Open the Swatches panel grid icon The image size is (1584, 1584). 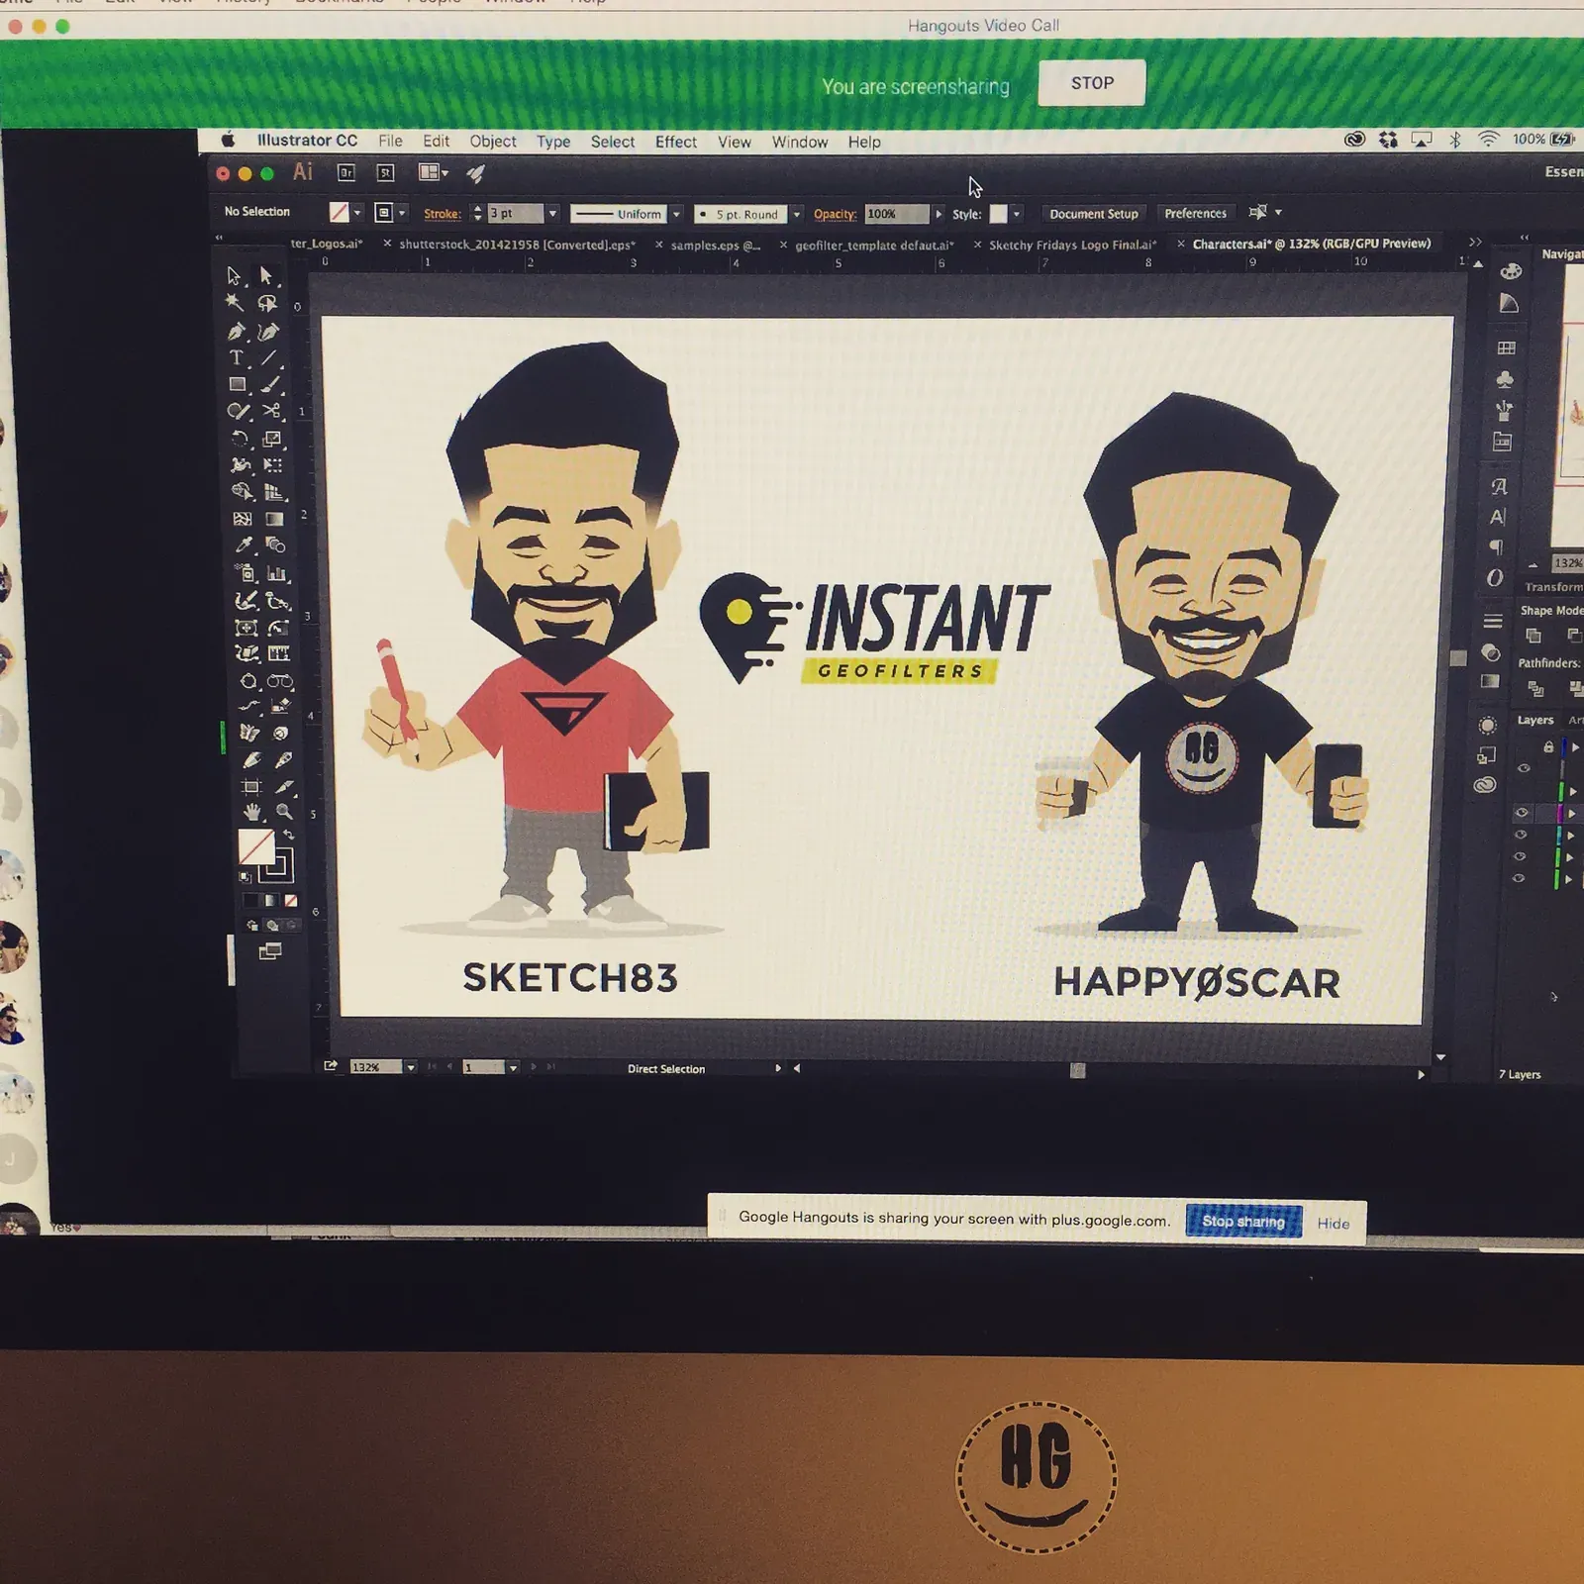[1507, 347]
